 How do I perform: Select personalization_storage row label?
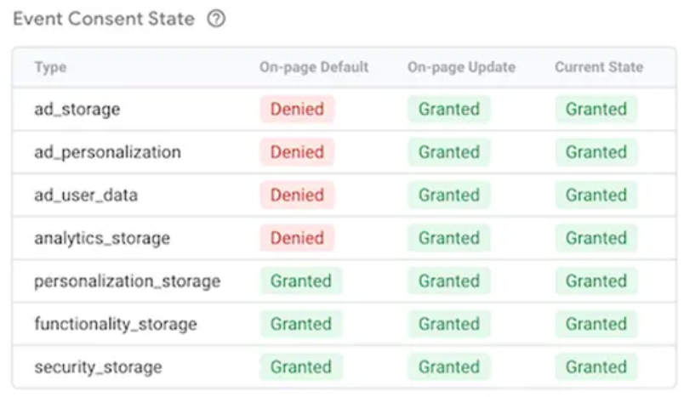[128, 281]
